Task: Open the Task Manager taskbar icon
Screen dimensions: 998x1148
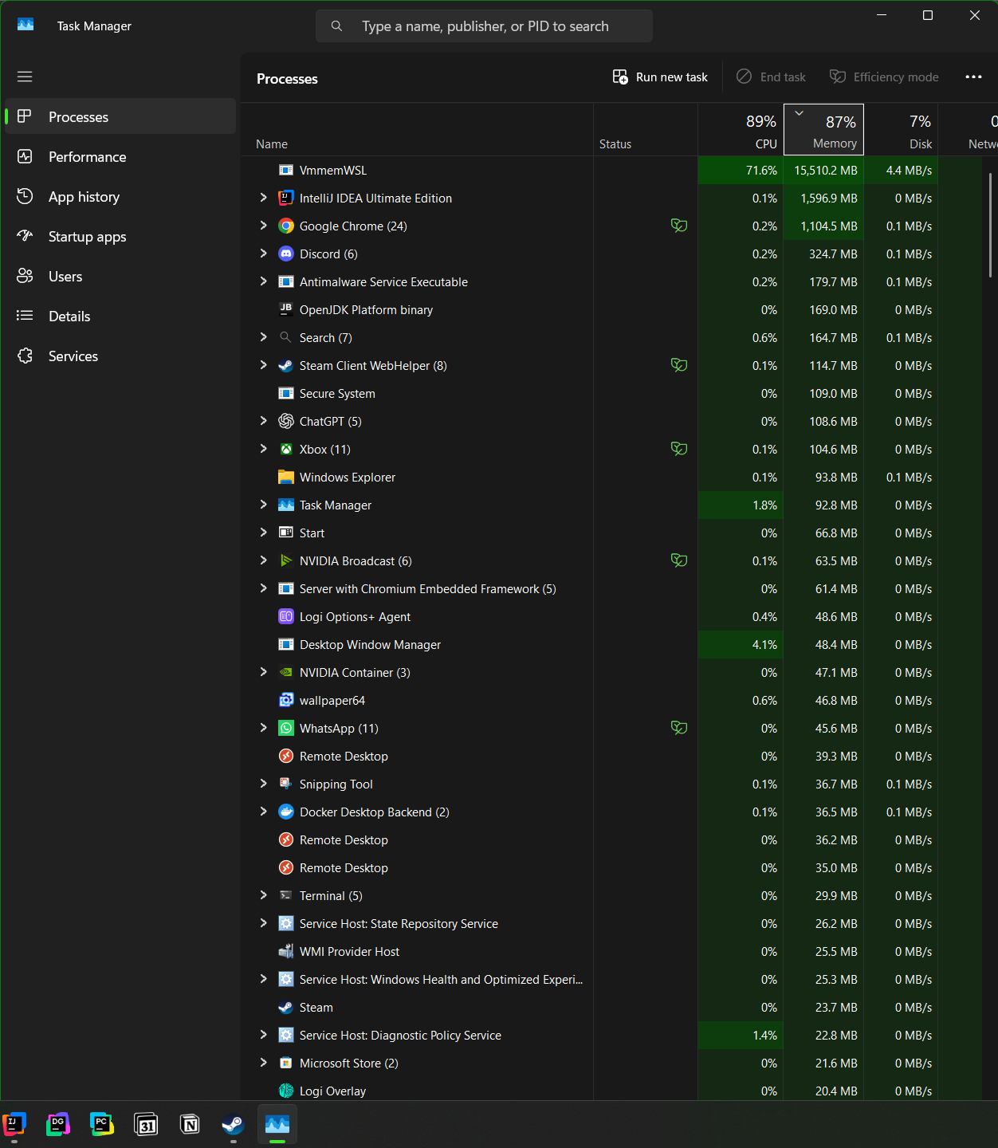Action: [x=277, y=1124]
